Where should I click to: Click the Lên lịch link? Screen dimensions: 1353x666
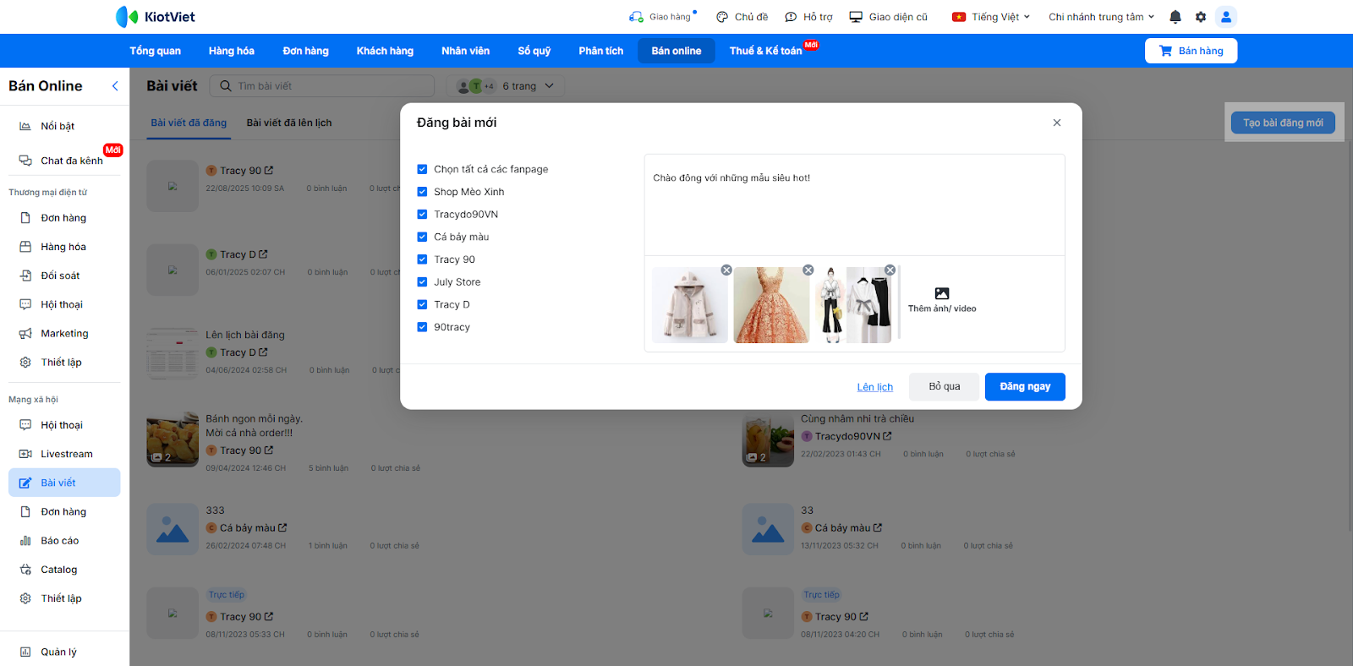point(874,387)
